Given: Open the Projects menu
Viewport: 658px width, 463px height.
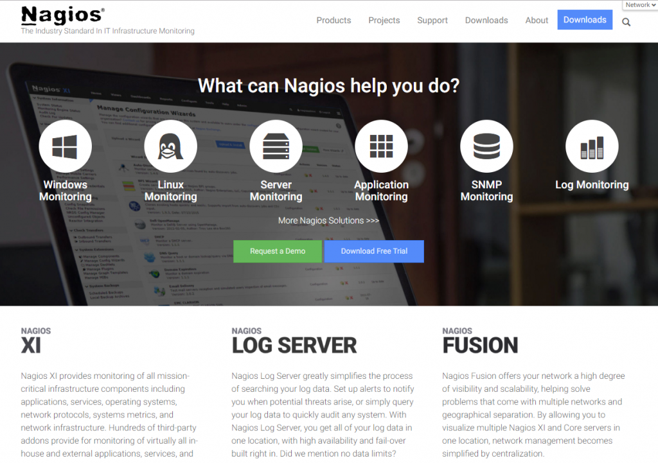Looking at the screenshot, I should pos(384,20).
